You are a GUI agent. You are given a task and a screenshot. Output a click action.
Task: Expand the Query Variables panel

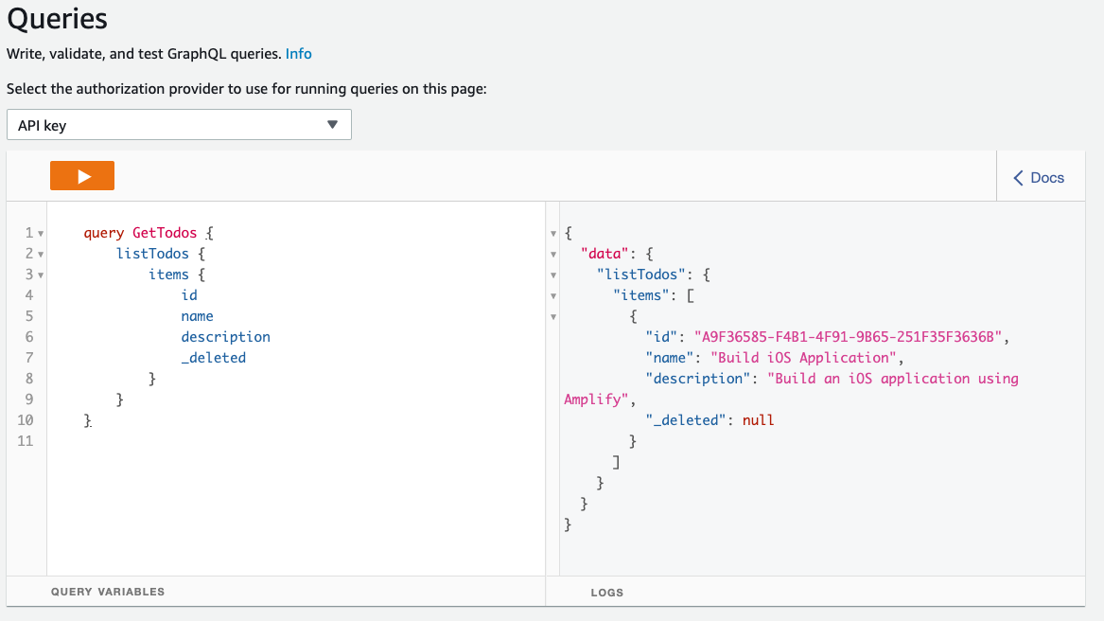[x=108, y=592]
